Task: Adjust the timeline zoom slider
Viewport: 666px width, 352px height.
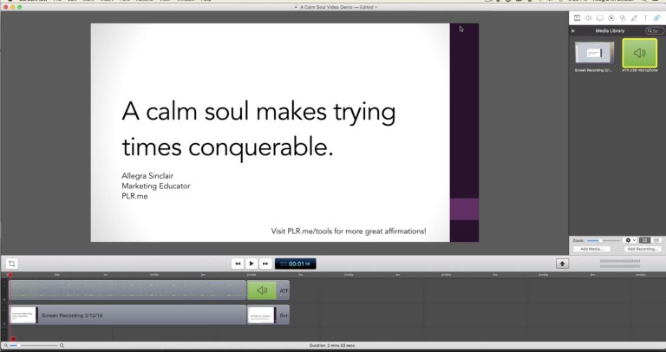Action: (34, 346)
